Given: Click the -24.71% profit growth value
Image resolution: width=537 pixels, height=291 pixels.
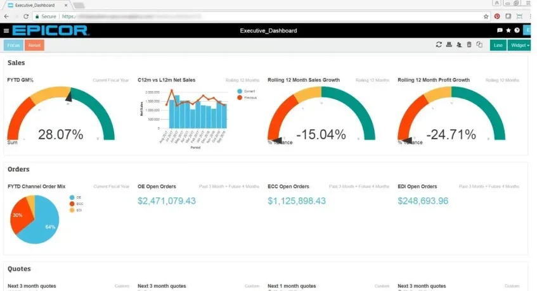Looking at the screenshot, I should (x=451, y=135).
